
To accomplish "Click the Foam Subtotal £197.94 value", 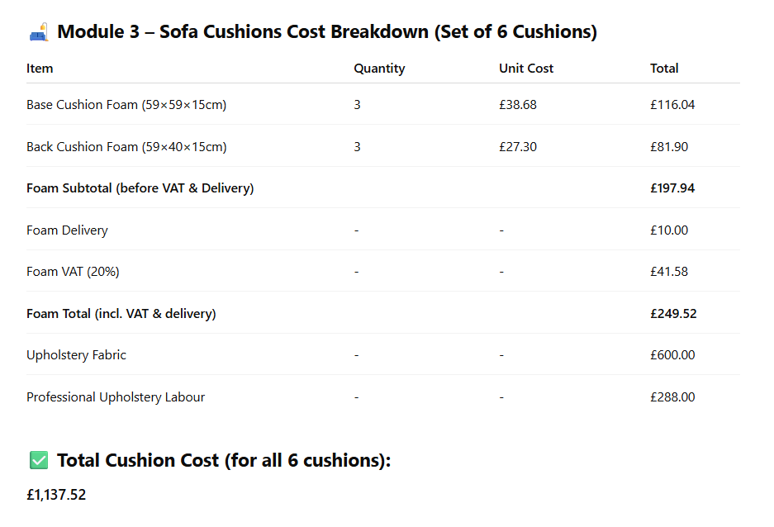I will 672,188.
